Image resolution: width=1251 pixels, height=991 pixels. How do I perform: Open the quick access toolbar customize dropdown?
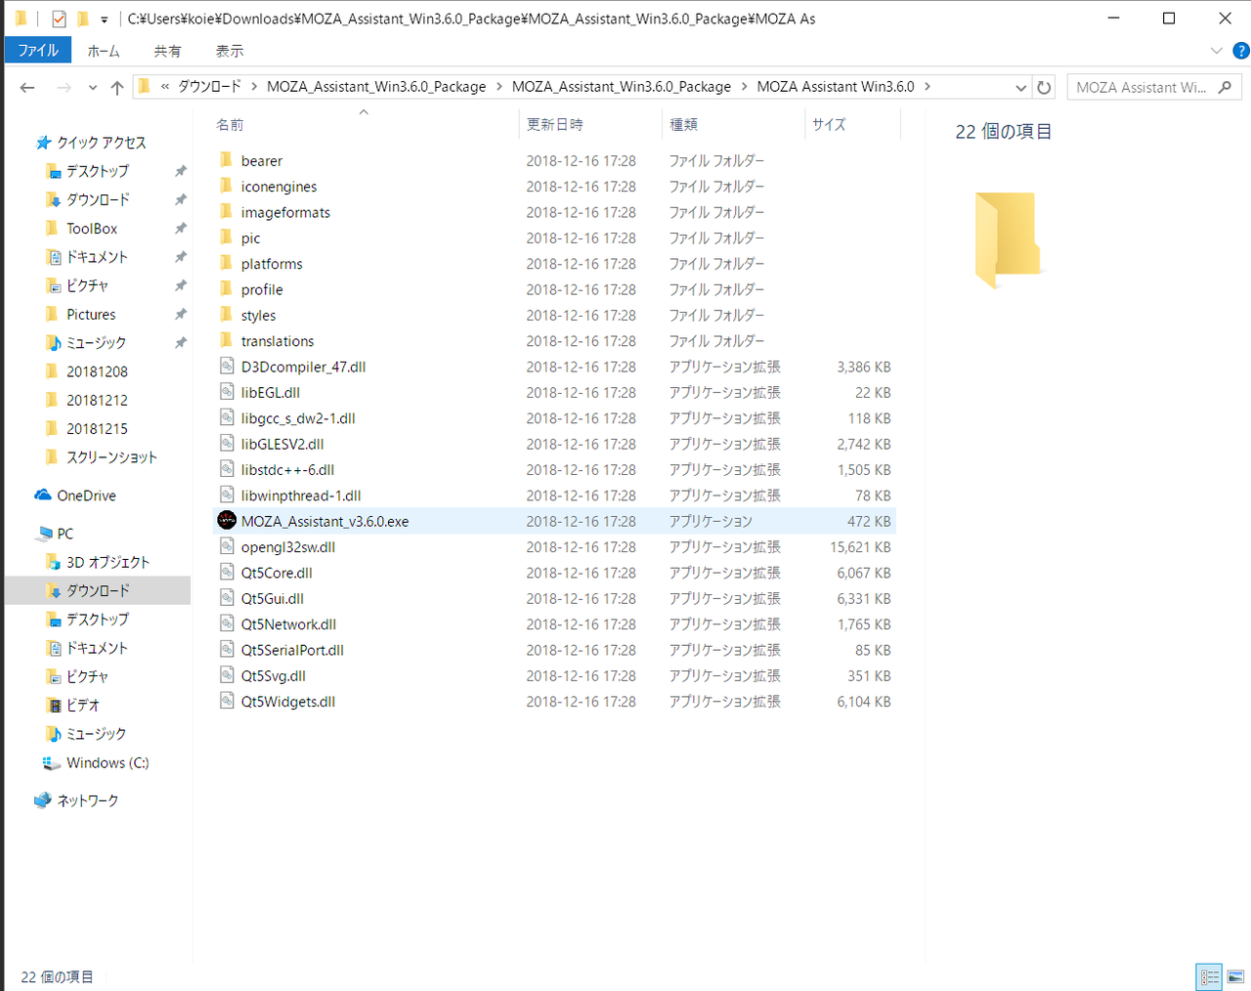click(x=105, y=20)
